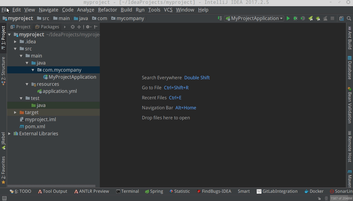Debug with JRebel bug icon
Screen dimensions: 353x201
[x=318, y=19]
